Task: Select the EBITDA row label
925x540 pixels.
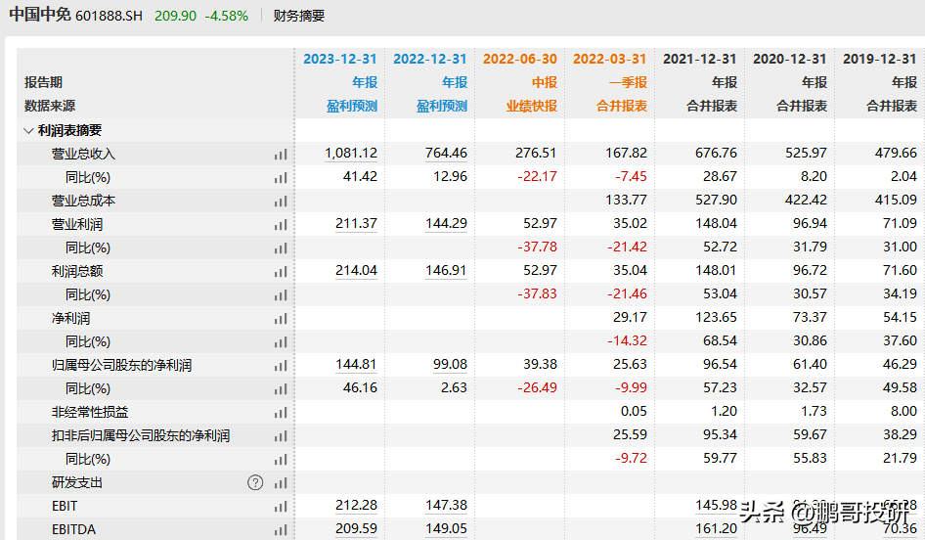Action: (73, 530)
